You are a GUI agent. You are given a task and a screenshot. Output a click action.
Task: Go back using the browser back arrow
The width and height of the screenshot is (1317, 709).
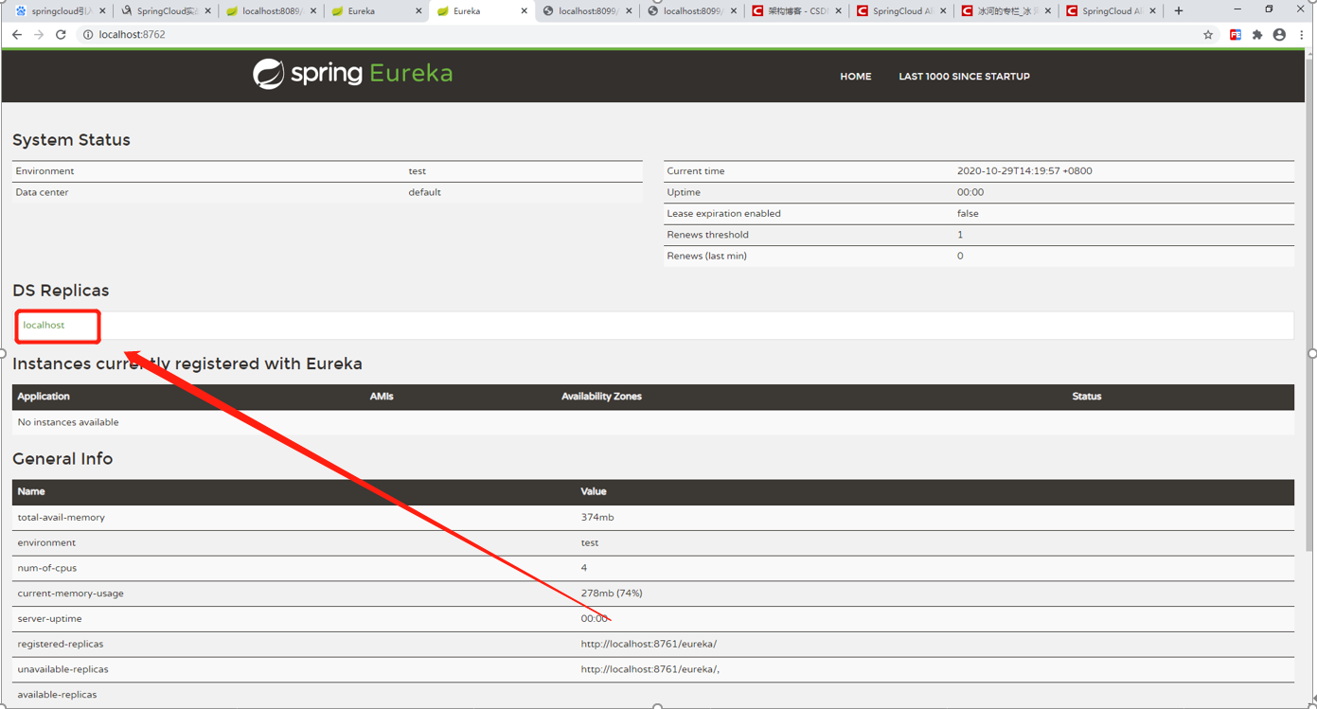(x=17, y=35)
